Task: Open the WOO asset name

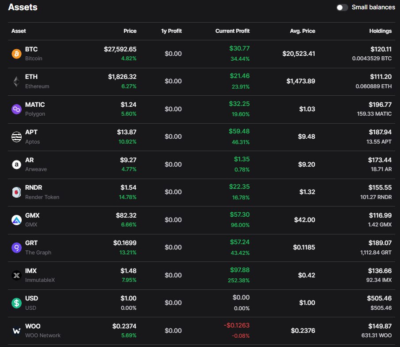Action: pos(33,326)
